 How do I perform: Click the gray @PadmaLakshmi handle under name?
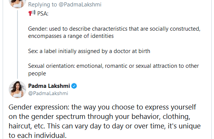tap(48, 93)
